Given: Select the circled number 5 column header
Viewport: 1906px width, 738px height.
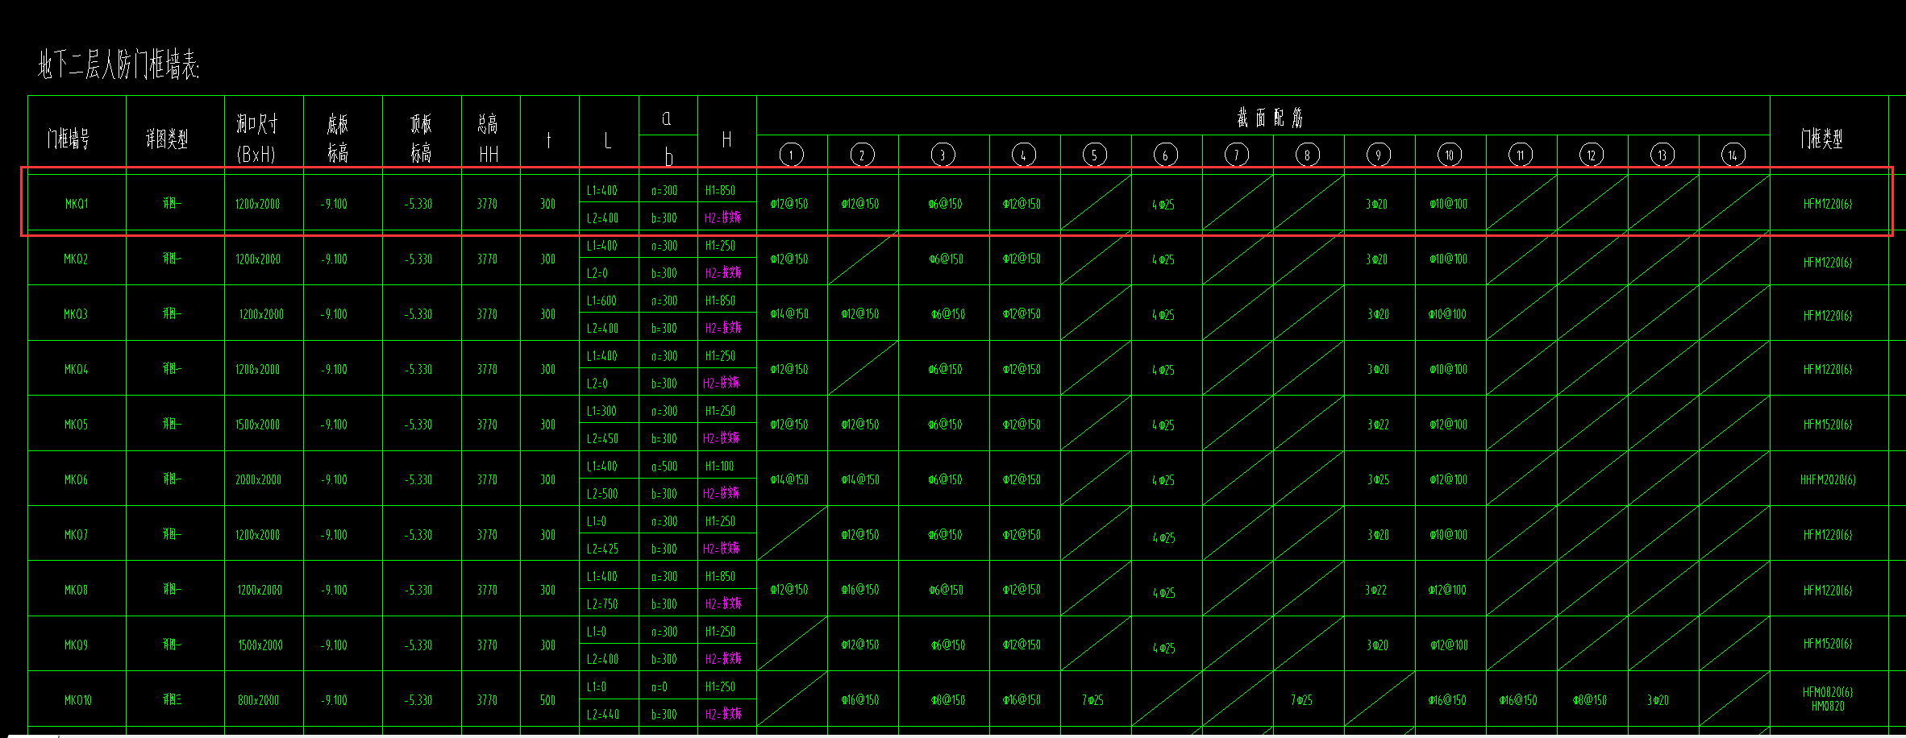Looking at the screenshot, I should click(1094, 155).
